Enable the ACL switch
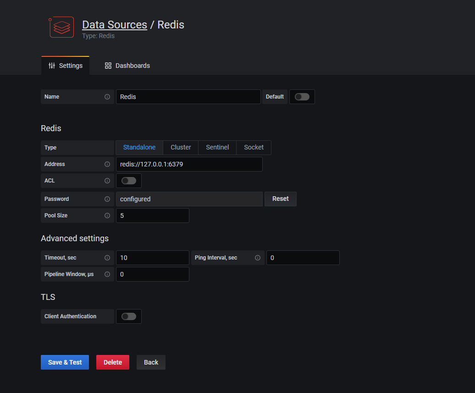This screenshot has width=475, height=393. pyautogui.click(x=129, y=181)
